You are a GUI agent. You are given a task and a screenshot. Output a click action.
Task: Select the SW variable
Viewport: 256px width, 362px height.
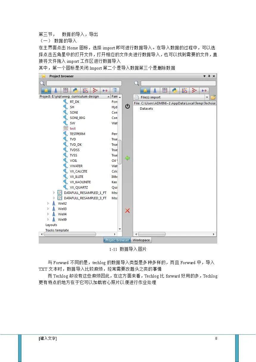click(72, 123)
